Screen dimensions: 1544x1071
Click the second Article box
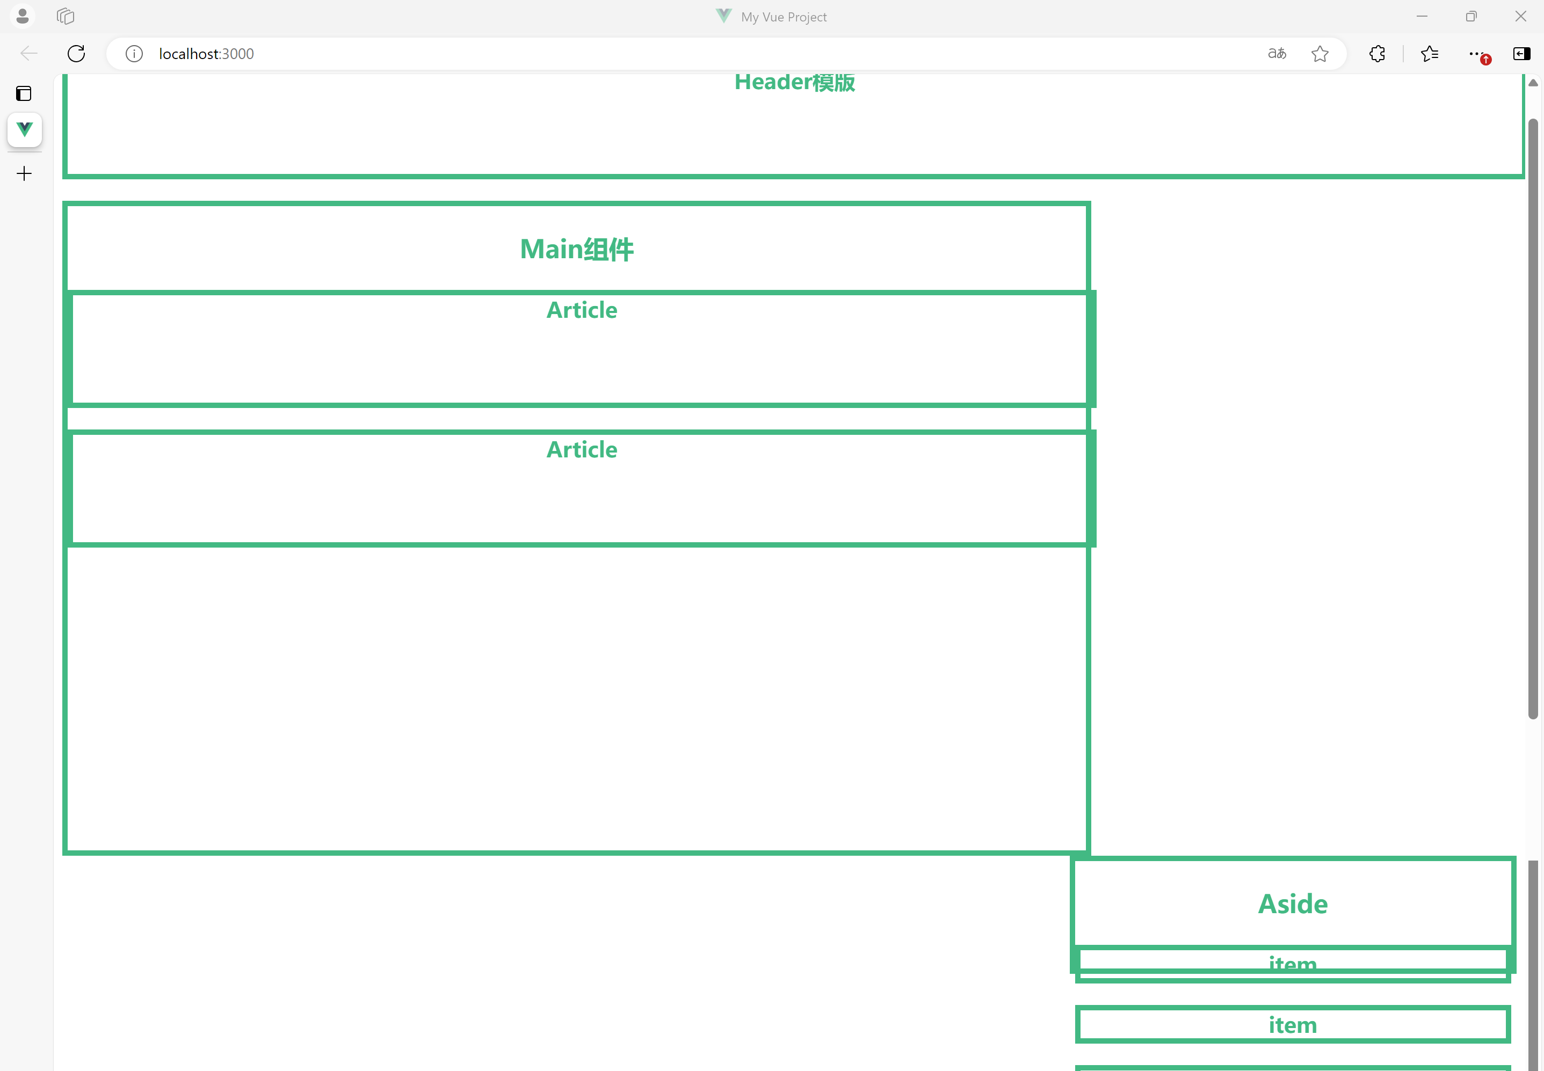click(x=581, y=489)
